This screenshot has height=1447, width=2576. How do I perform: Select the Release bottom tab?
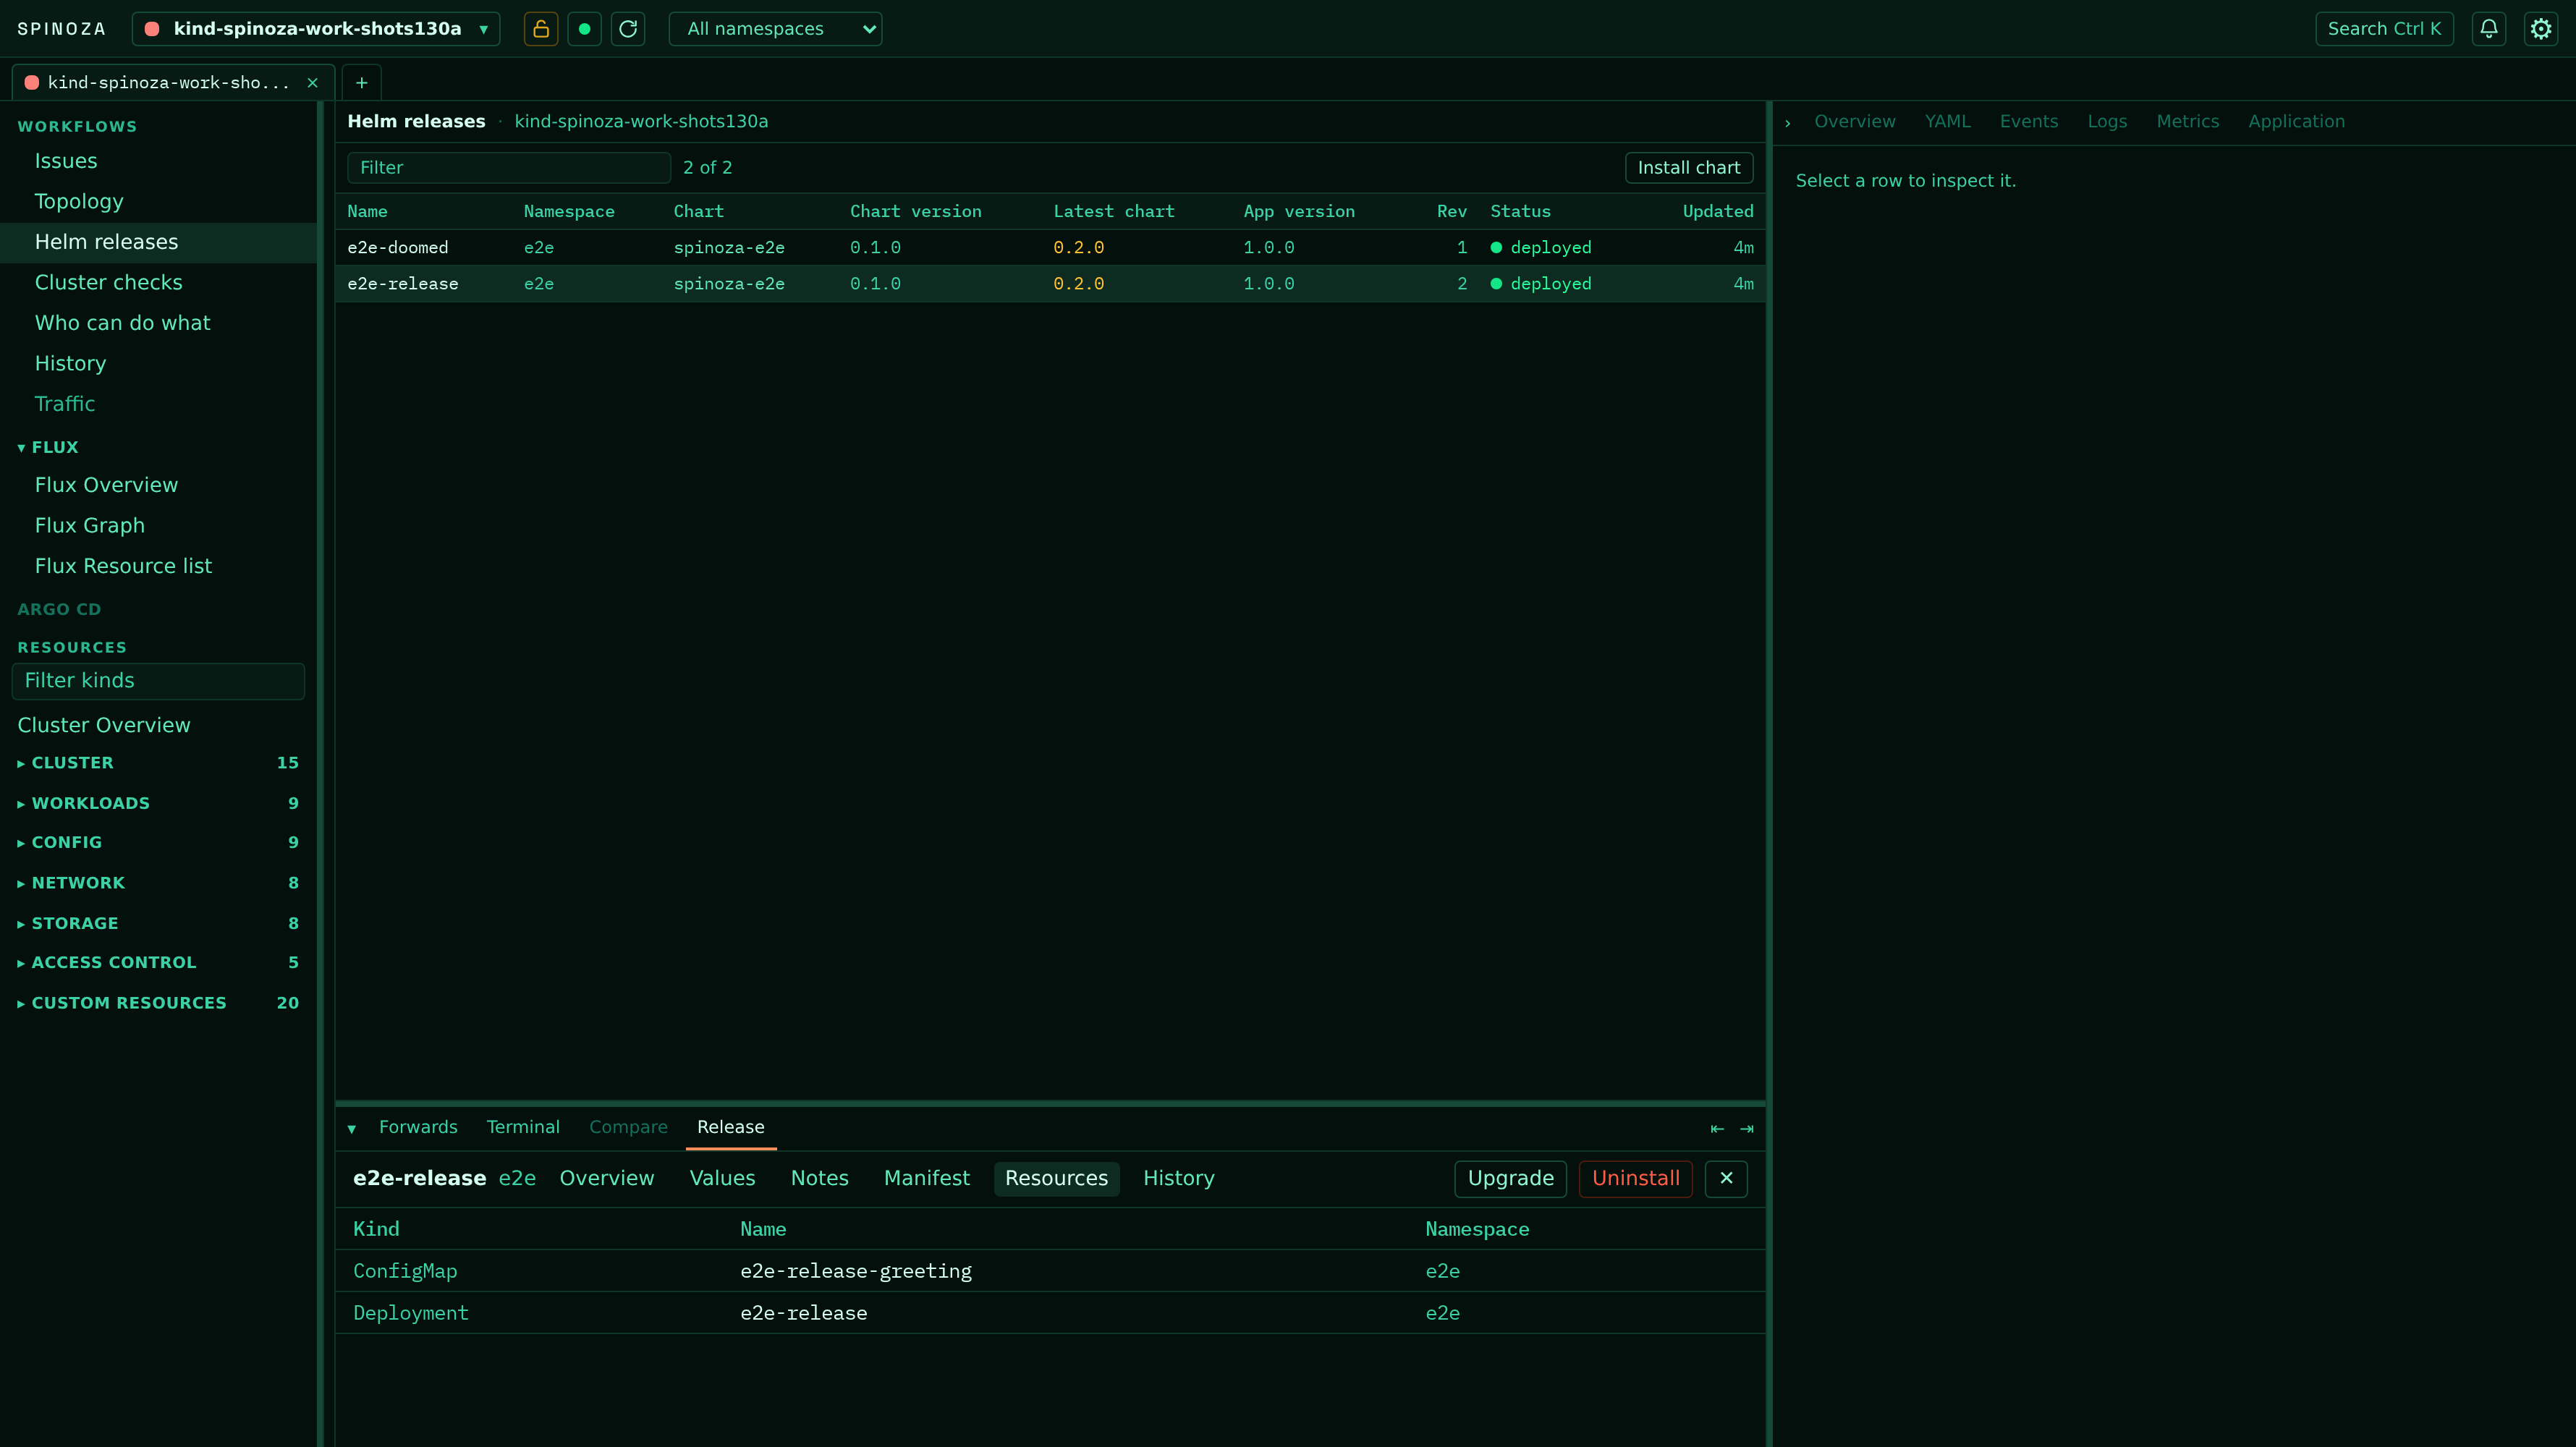(x=731, y=1127)
